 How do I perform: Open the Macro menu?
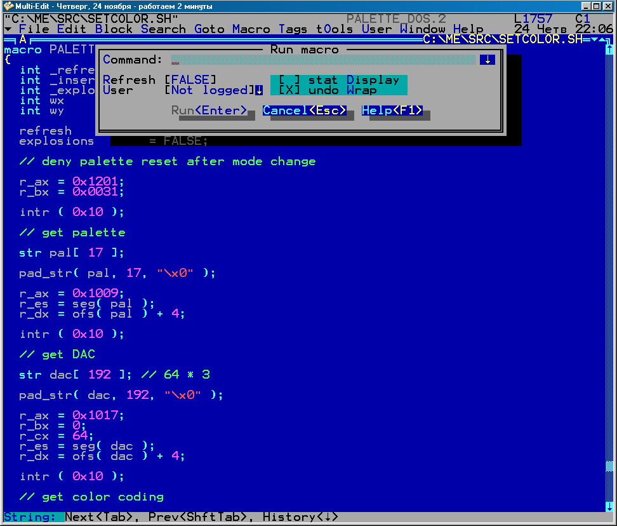[x=251, y=29]
